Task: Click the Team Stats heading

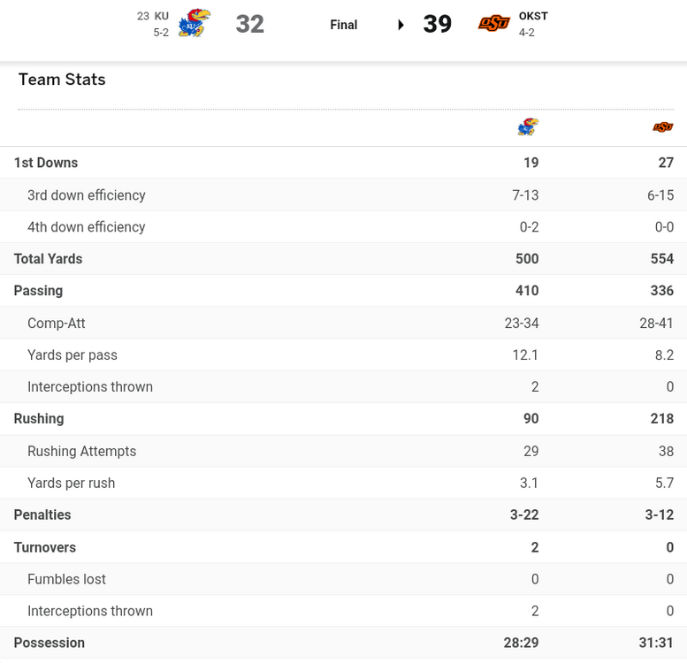Action: pos(62,80)
